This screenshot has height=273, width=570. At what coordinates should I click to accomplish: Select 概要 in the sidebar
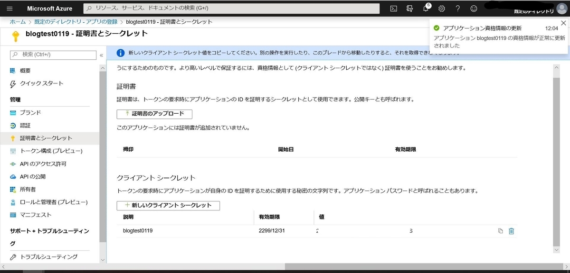point(24,70)
